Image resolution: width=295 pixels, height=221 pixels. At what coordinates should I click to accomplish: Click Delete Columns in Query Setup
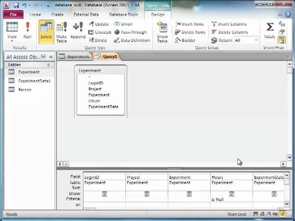pyautogui.click(x=230, y=32)
